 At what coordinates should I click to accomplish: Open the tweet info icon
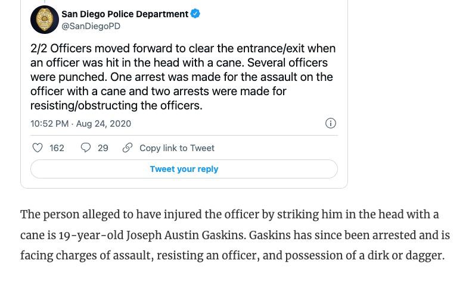330,123
